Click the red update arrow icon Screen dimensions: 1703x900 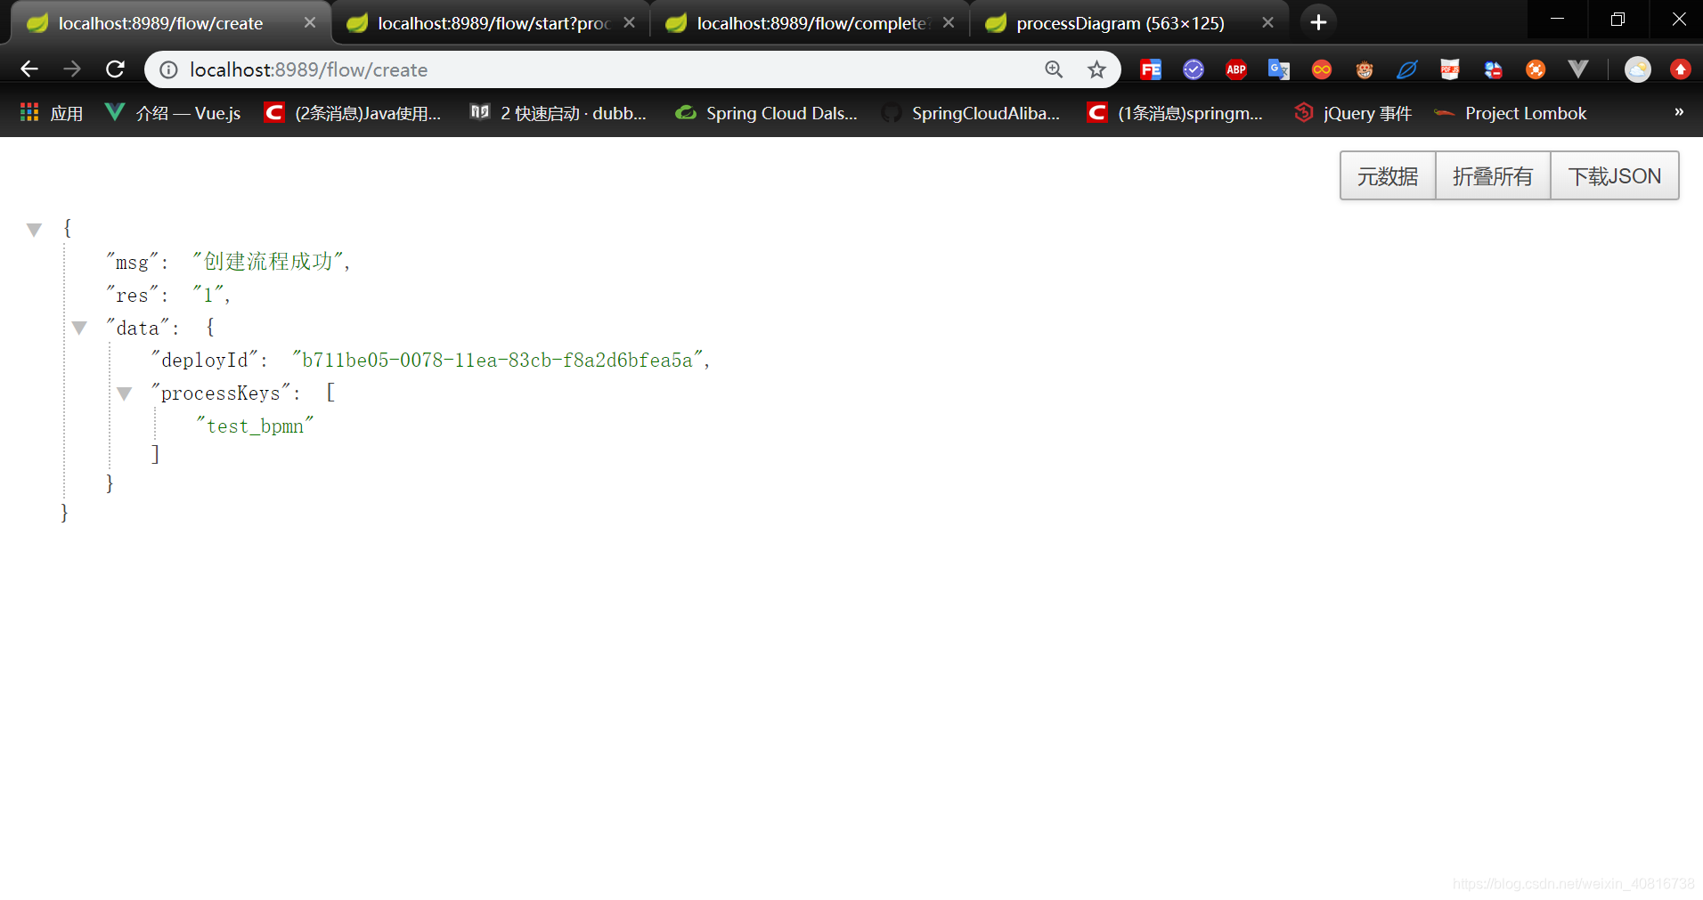click(x=1680, y=69)
